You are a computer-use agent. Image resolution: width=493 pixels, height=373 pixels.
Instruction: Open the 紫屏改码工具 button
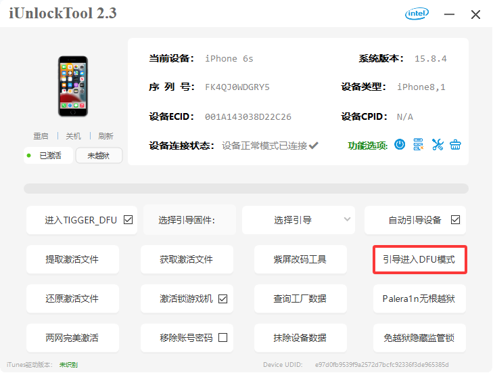pos(300,259)
